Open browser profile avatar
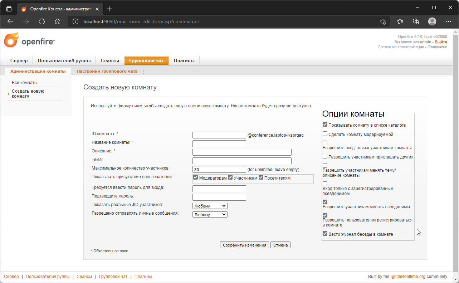This screenshot has width=459, height=283. [x=432, y=21]
